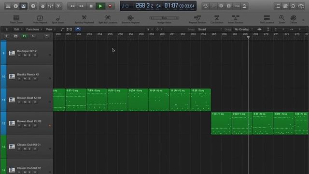Open the Functions menu

tap(34, 29)
